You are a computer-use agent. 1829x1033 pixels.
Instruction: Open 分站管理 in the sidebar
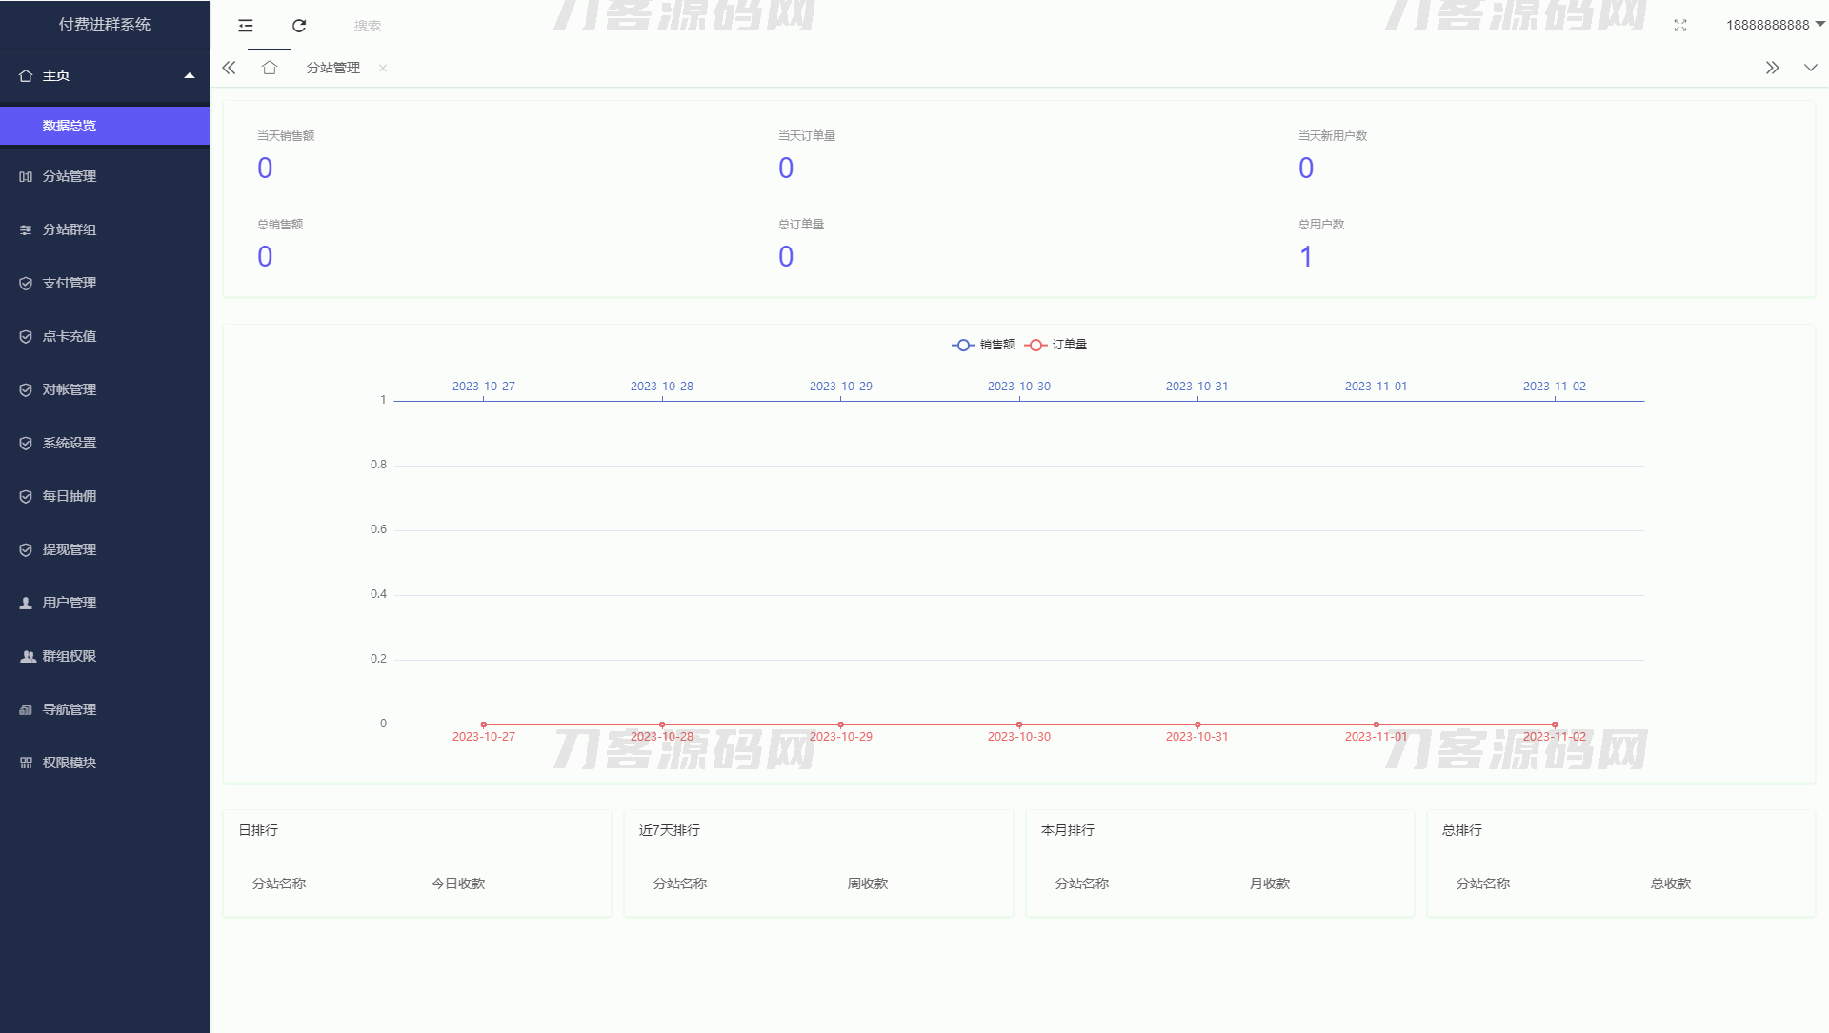tap(69, 176)
